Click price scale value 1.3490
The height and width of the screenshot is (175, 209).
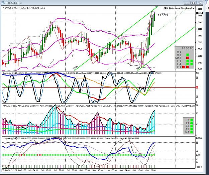pos(199,63)
